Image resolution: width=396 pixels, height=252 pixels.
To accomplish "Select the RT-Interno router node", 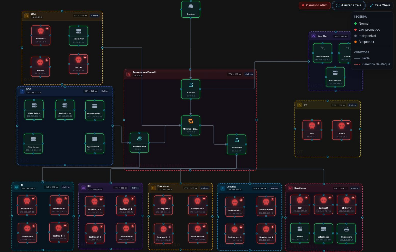I will pyautogui.click(x=236, y=144).
